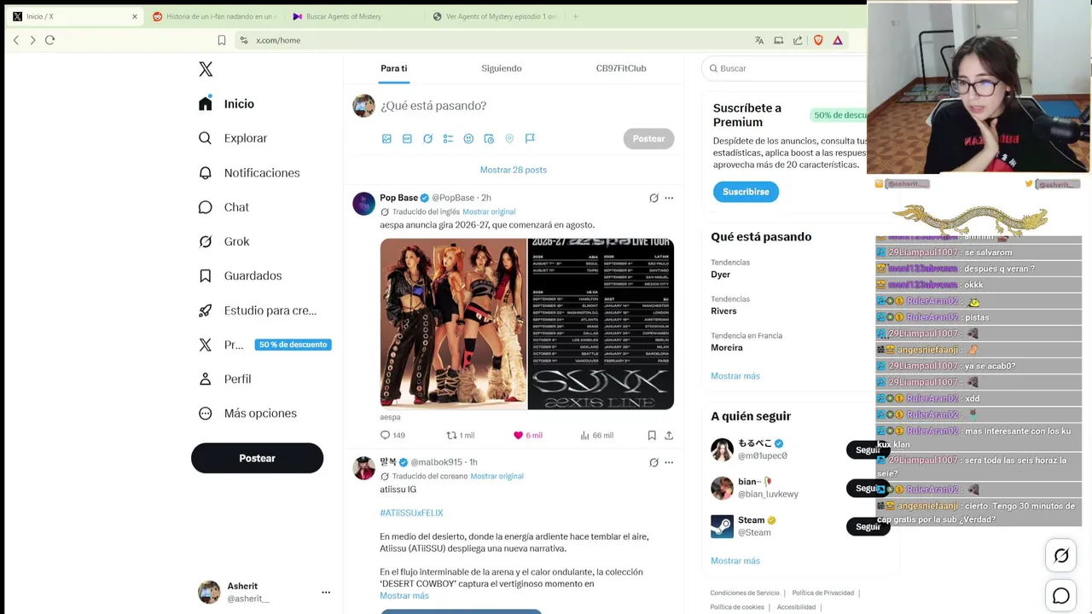Image resolution: width=1092 pixels, height=614 pixels.
Task: Switch to Historia de un i-fan browser tab
Action: 213,16
